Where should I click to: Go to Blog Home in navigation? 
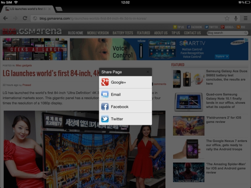[75, 33]
